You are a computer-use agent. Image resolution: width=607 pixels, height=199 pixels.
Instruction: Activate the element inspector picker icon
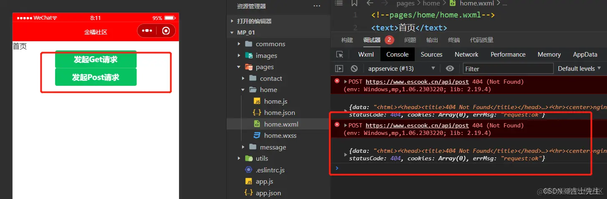[340, 55]
